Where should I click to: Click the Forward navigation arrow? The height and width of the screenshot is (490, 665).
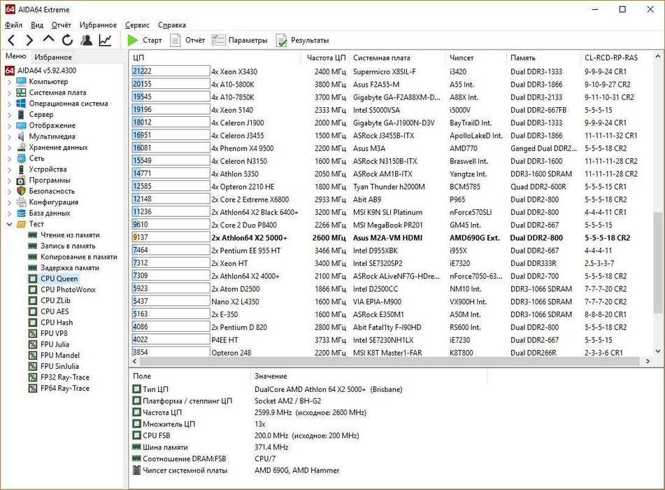point(29,41)
